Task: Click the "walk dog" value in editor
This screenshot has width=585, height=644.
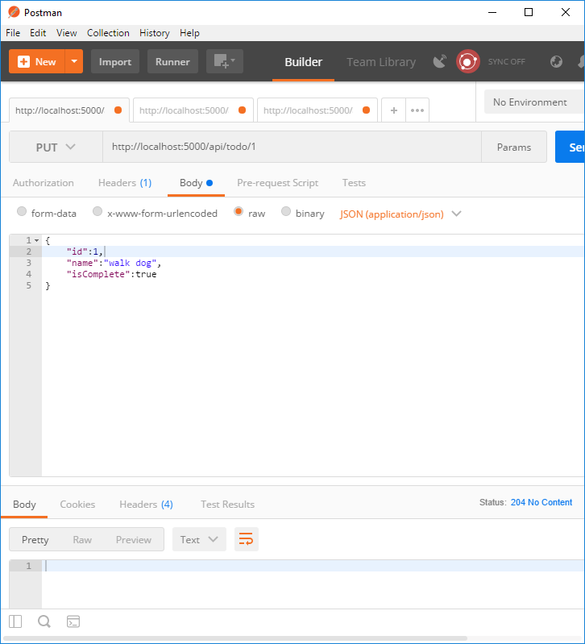Action: (131, 263)
